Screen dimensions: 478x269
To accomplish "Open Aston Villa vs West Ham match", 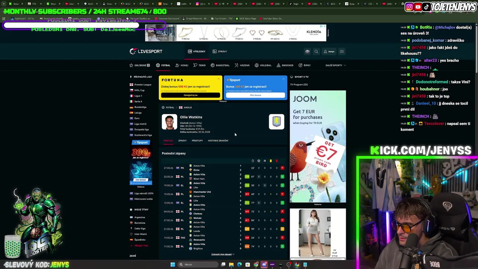I will point(223,177).
